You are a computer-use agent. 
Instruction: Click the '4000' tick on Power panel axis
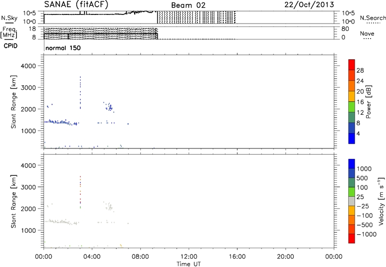click(x=28, y=66)
